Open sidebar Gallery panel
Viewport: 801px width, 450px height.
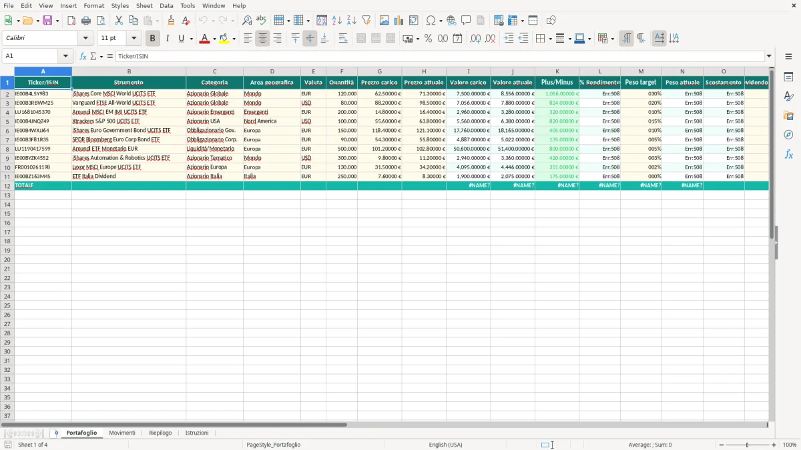(x=788, y=115)
